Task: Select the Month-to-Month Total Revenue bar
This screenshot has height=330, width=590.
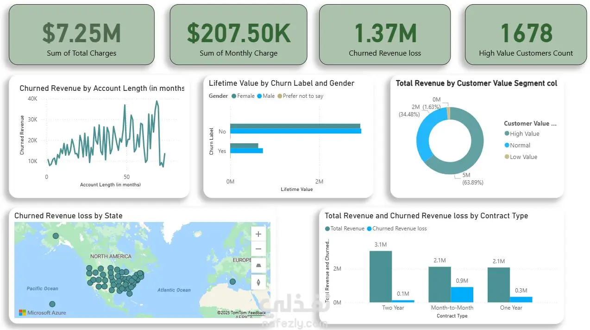Action: point(439,285)
